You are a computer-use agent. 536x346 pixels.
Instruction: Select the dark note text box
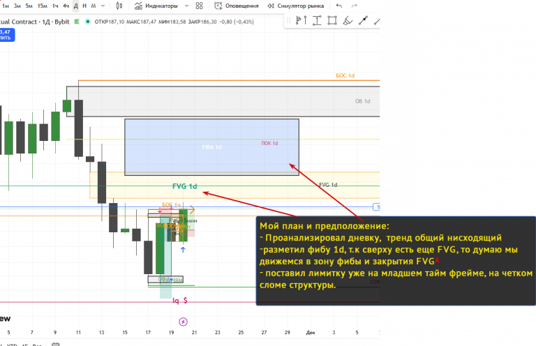point(396,261)
